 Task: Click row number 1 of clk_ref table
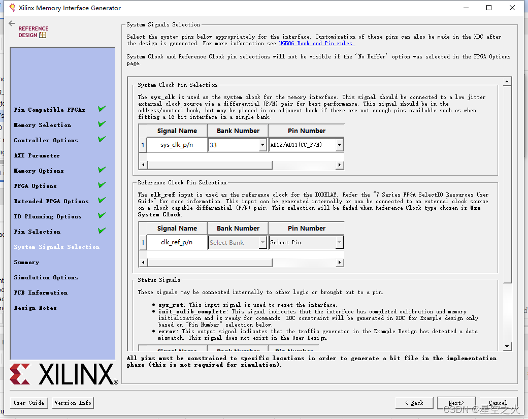tap(143, 242)
